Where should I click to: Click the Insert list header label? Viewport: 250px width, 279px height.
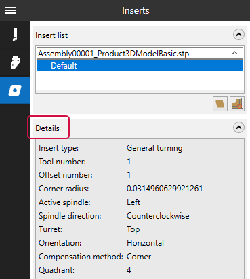coord(51,35)
